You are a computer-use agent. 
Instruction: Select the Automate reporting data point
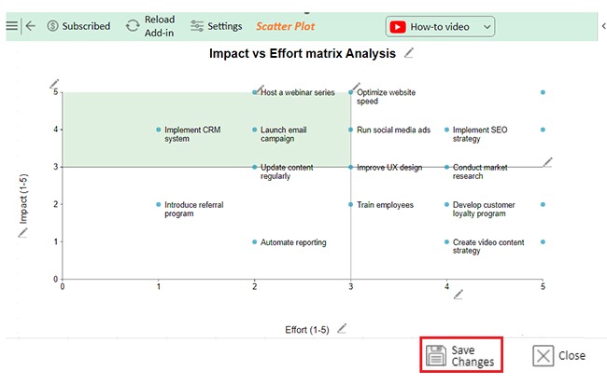pyautogui.click(x=254, y=241)
